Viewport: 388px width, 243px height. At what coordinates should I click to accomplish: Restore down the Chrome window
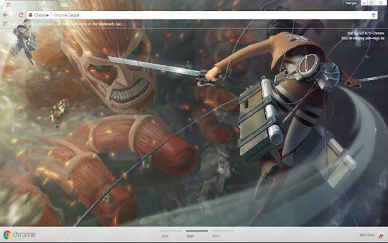[372, 3]
